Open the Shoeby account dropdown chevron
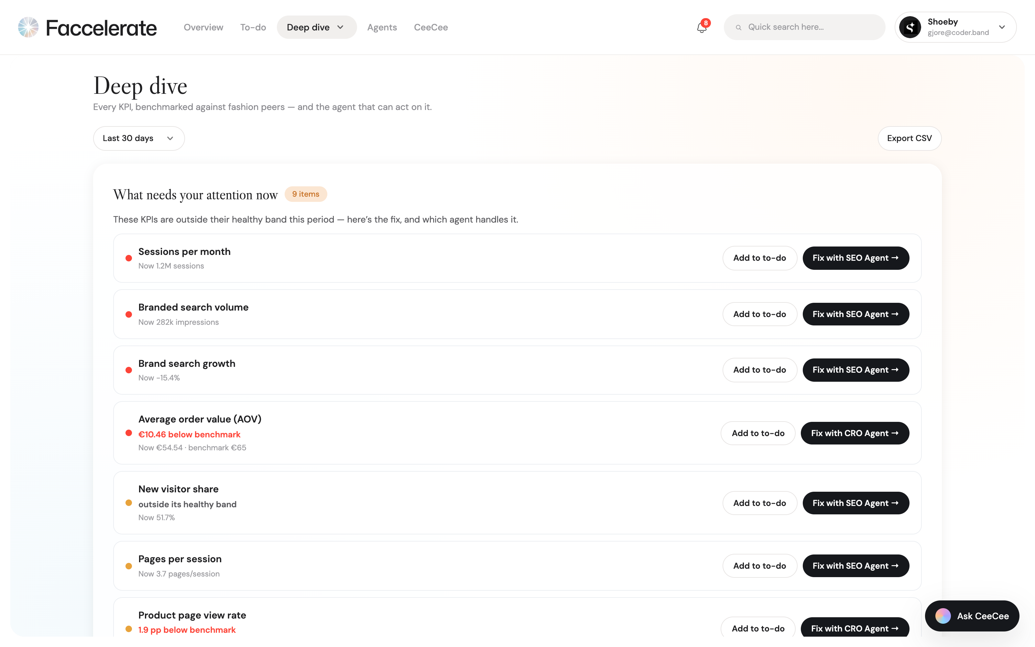The image size is (1035, 647). [x=1002, y=27]
